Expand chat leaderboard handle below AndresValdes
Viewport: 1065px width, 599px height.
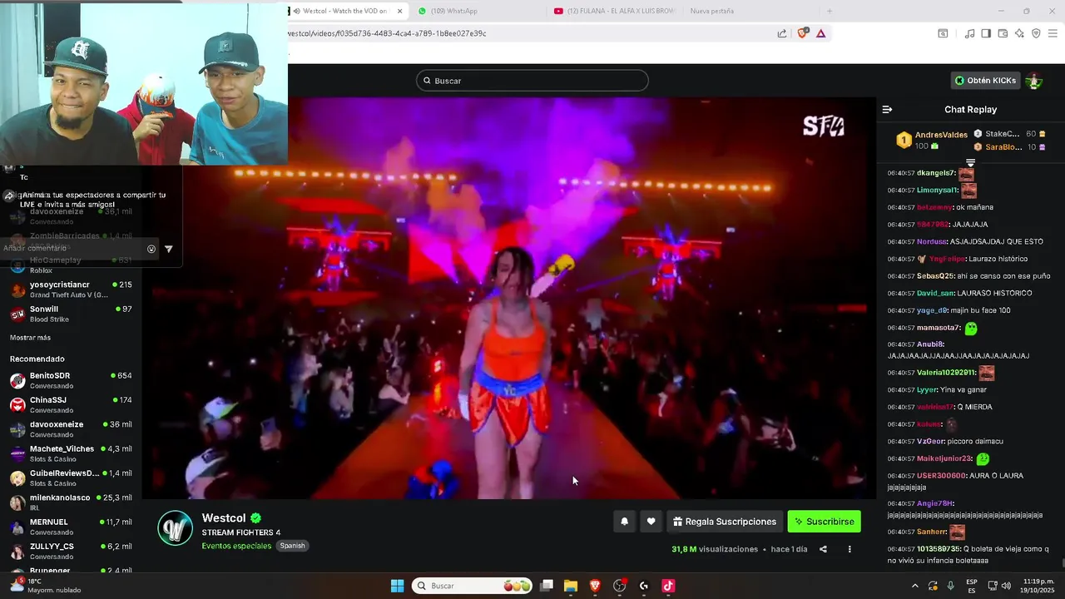pos(970,162)
